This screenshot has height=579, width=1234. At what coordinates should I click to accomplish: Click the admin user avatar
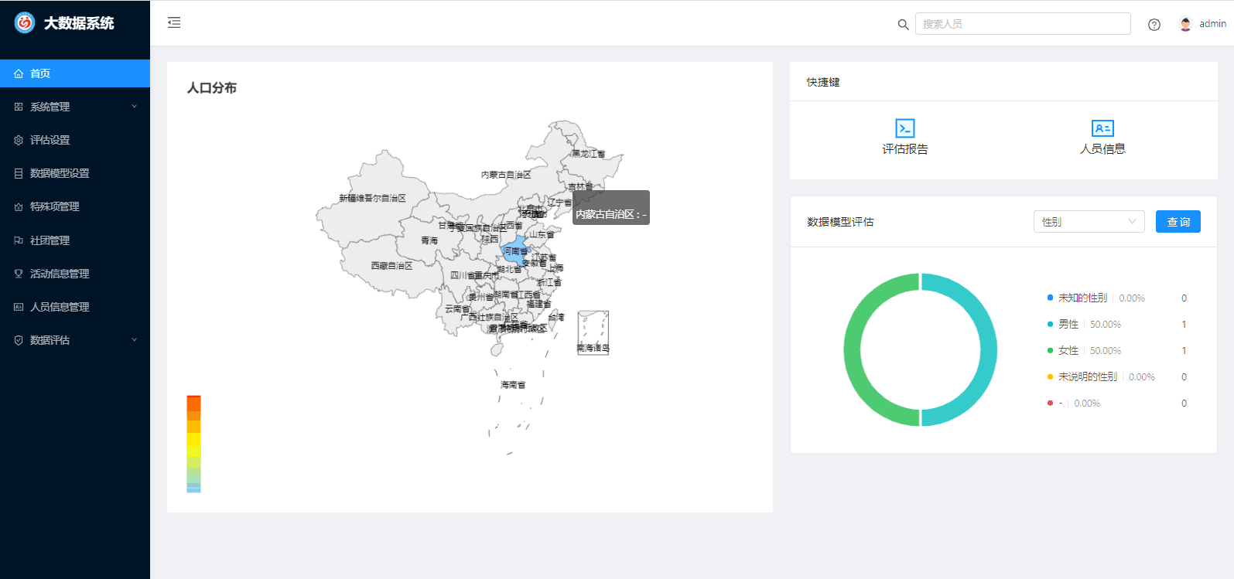(x=1185, y=24)
